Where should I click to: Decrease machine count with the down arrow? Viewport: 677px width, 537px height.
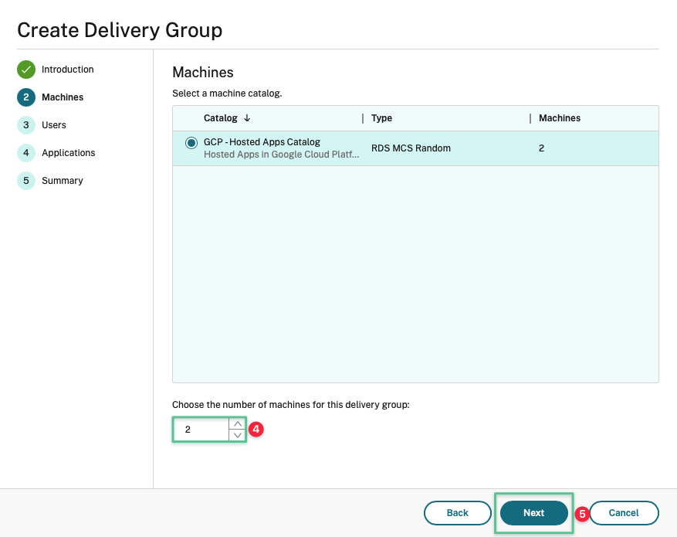(x=237, y=435)
